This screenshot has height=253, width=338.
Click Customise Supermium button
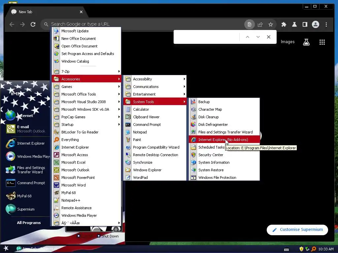coord(297,230)
